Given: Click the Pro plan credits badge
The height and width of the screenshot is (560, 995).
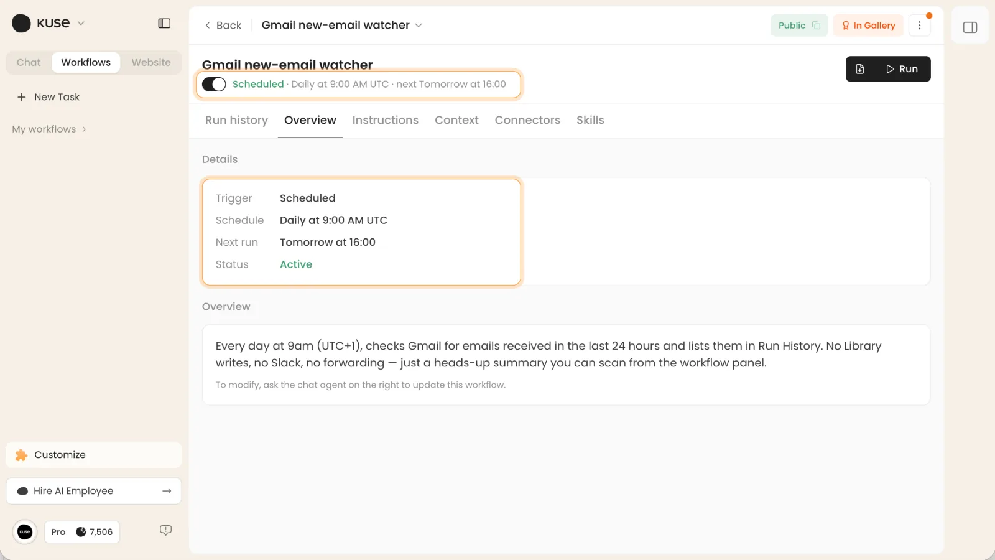Looking at the screenshot, I should point(82,532).
